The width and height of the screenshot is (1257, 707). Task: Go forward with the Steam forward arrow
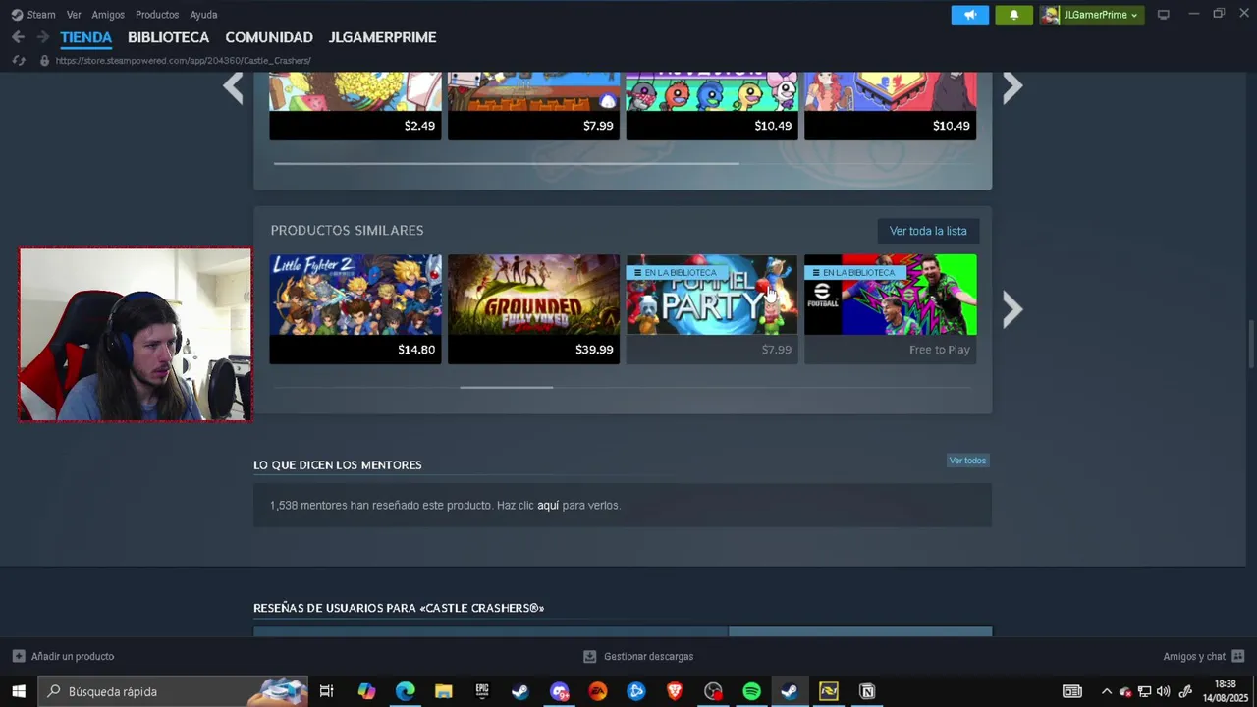(42, 37)
